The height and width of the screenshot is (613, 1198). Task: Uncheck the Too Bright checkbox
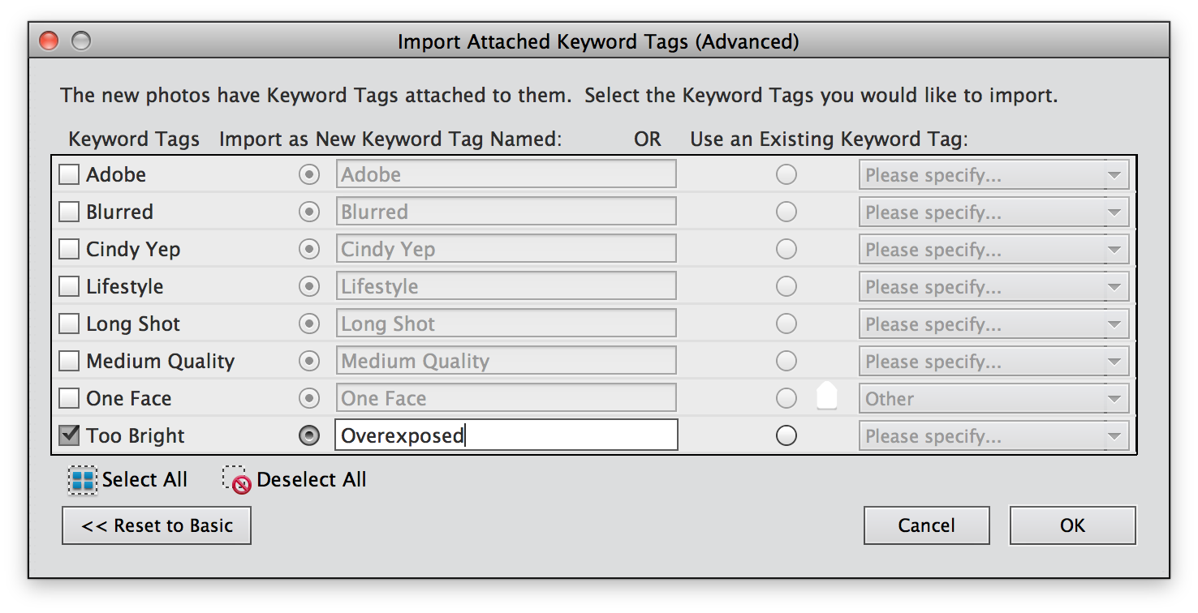(x=70, y=435)
